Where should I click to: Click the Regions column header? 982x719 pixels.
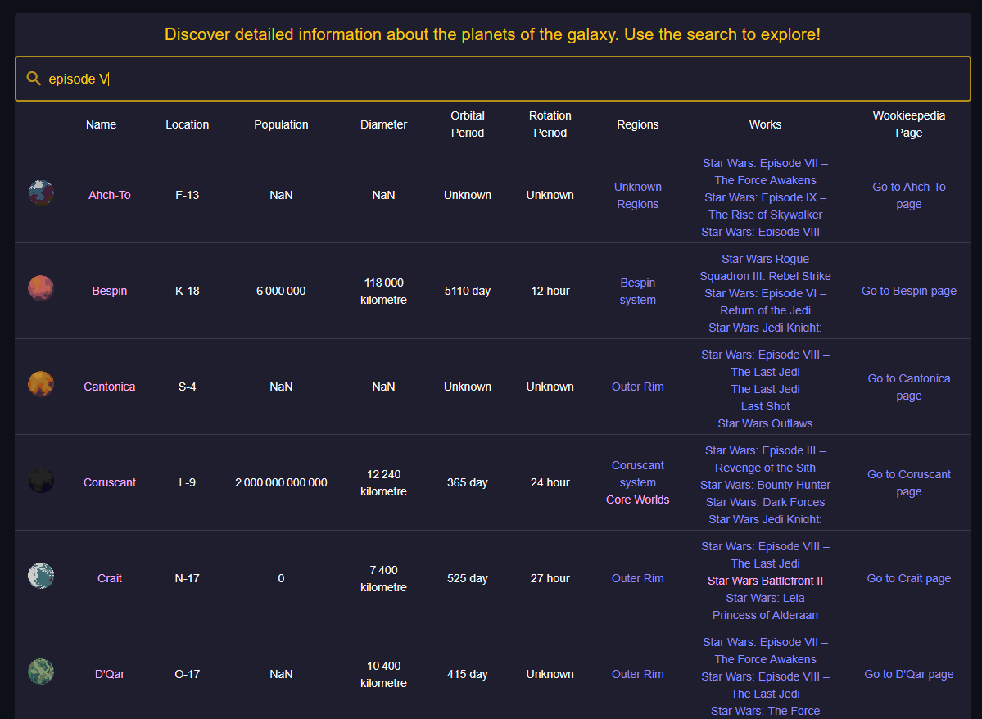[637, 124]
